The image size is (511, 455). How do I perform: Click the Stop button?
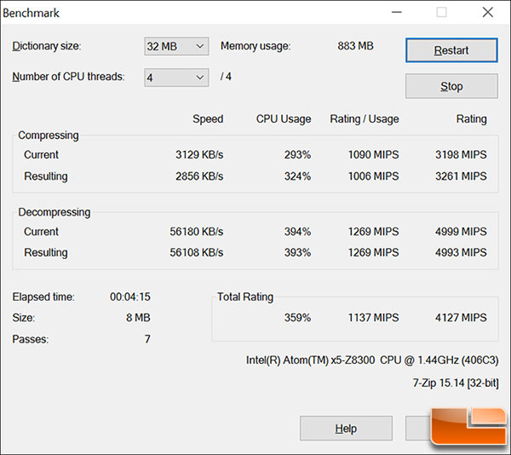(x=451, y=86)
